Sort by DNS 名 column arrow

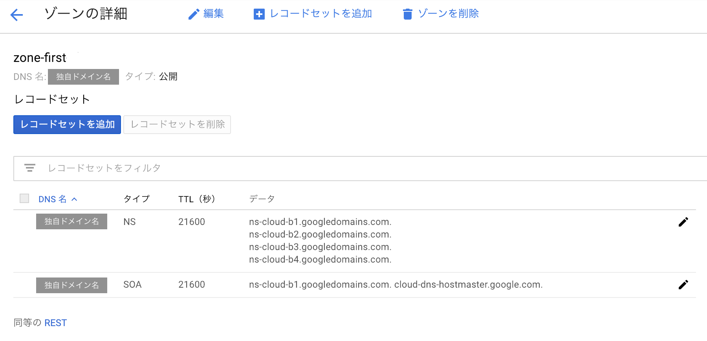coord(74,199)
